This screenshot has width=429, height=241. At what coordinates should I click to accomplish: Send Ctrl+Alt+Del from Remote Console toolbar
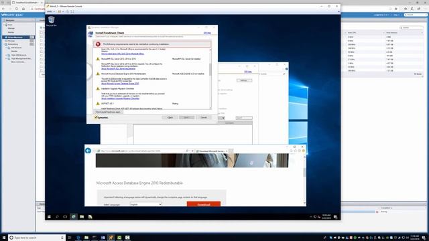coord(67,11)
